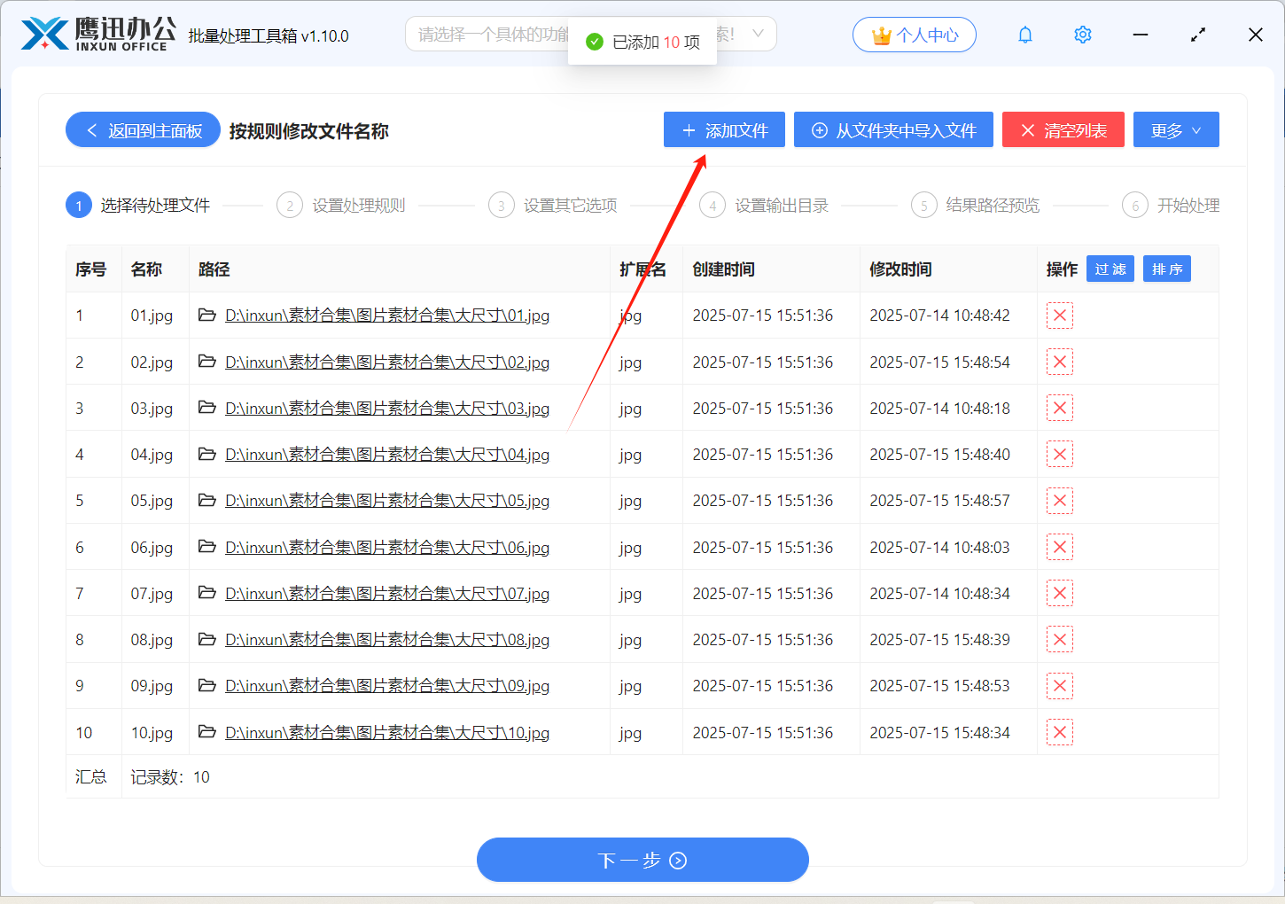Click the 记录数: 10 summary text
Screen dimensions: 1285x904
[170, 777]
